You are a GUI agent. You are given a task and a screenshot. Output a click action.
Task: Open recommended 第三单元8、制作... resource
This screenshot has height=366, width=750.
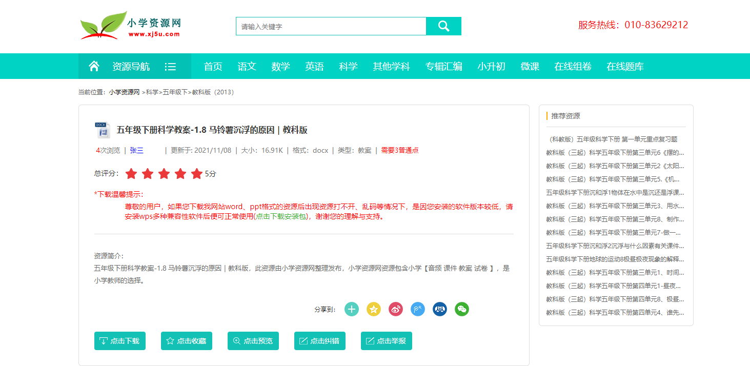pos(615,219)
